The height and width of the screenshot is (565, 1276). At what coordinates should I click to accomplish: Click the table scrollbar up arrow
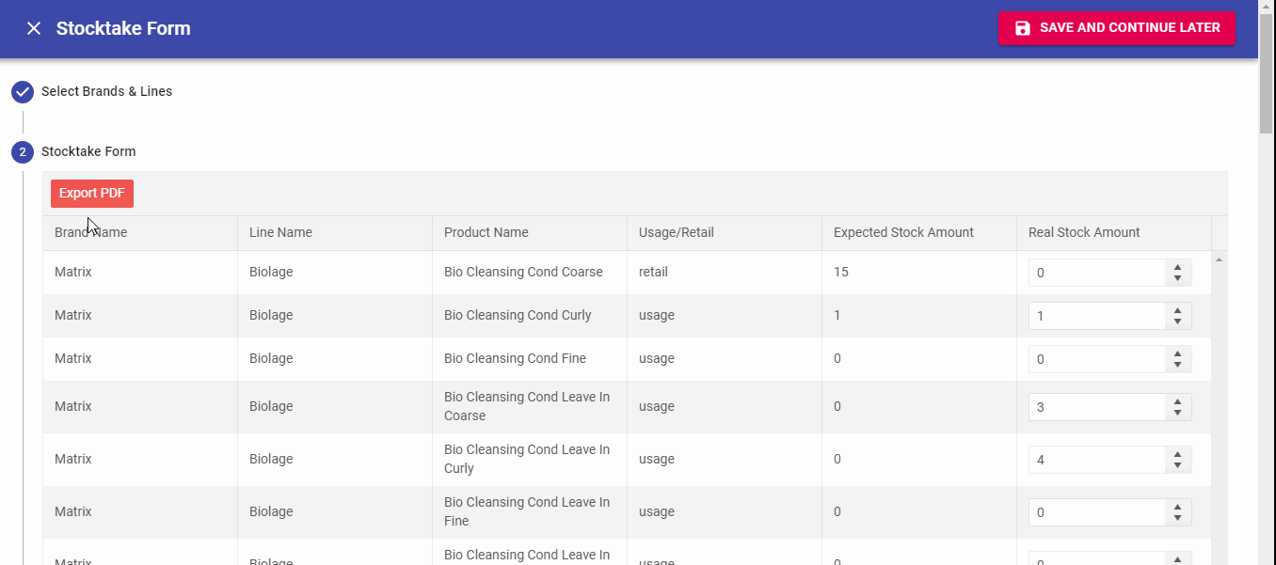(1220, 259)
